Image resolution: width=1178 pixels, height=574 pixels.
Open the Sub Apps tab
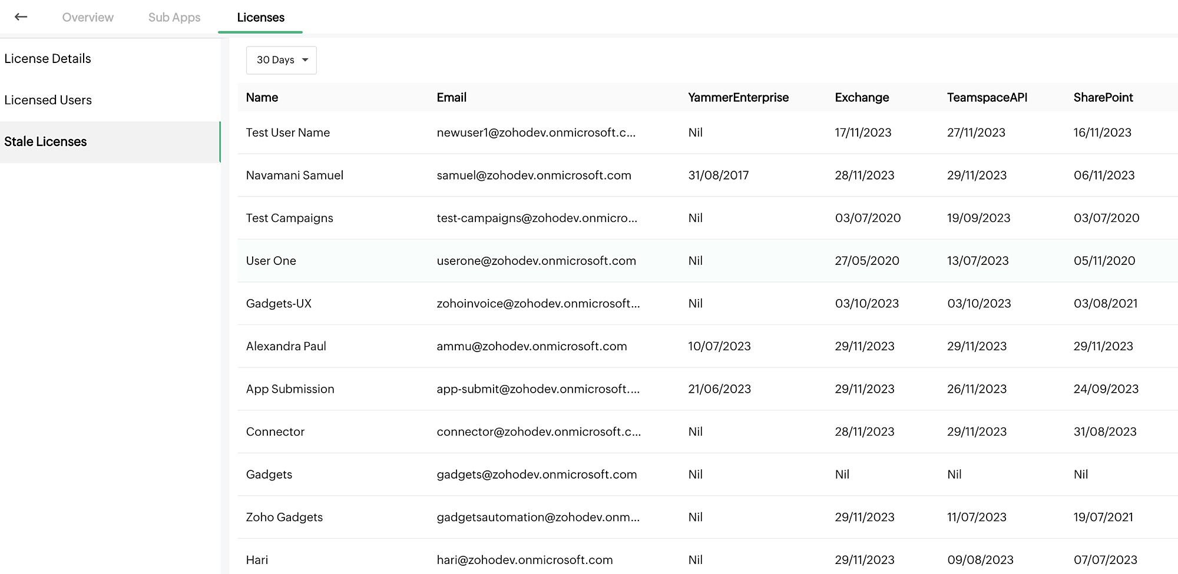[174, 18]
